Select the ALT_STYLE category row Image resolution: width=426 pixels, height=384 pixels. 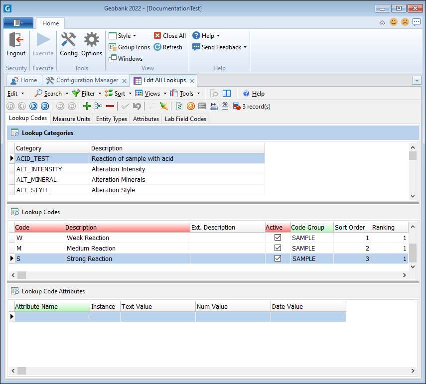pyautogui.click(x=137, y=190)
